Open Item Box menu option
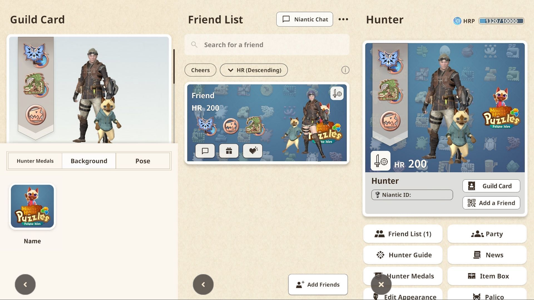 pyautogui.click(x=494, y=276)
